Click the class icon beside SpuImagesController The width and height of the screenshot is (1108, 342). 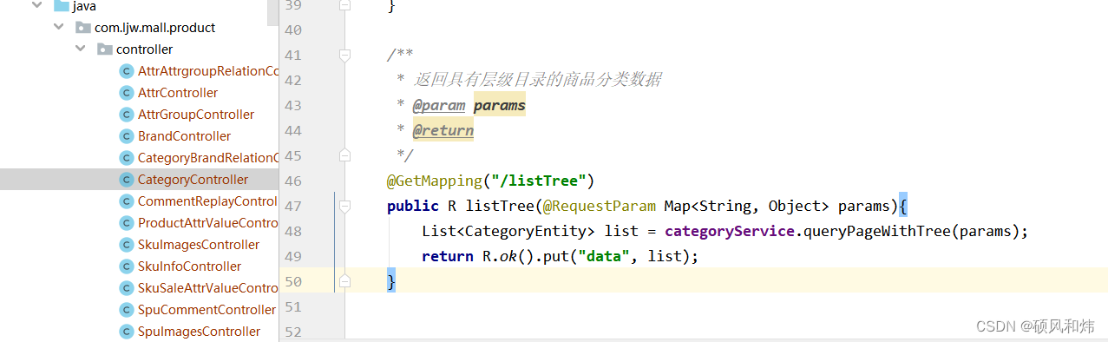pyautogui.click(x=127, y=331)
